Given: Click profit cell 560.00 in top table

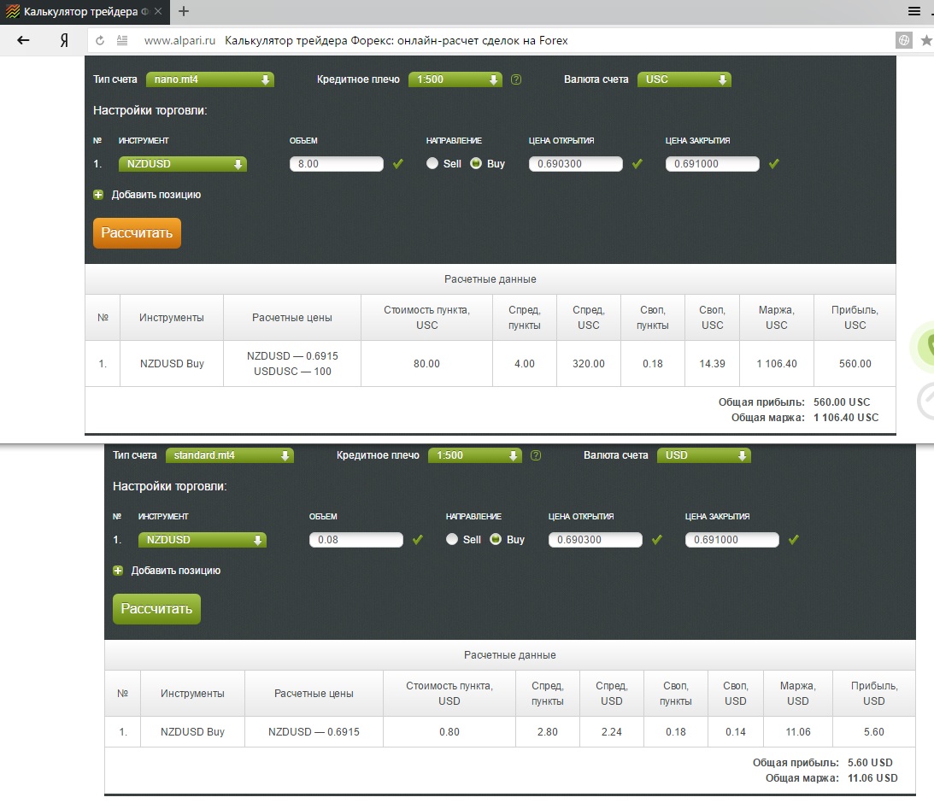Looking at the screenshot, I should tap(855, 364).
